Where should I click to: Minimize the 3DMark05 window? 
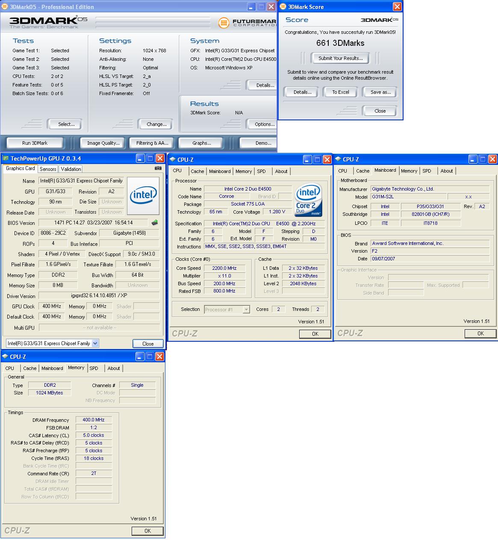pos(251,7)
